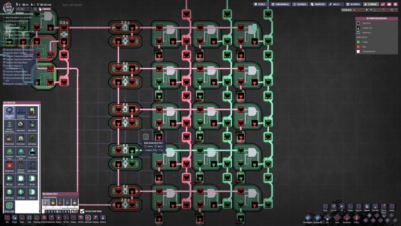The width and height of the screenshot is (401, 226).
Task: Select the Space Scanner building
Action: pyautogui.click(x=32, y=167)
